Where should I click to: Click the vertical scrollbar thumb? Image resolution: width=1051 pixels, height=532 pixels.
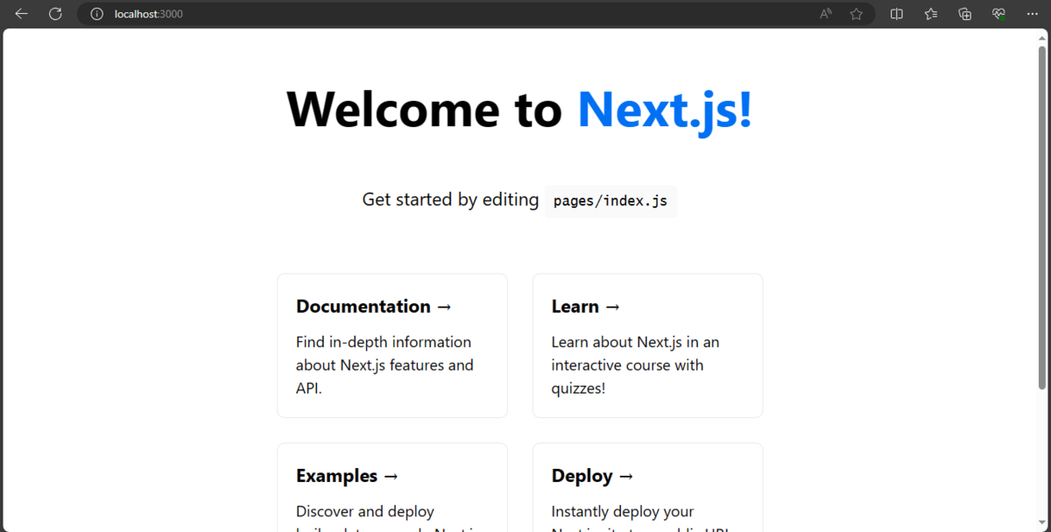coord(1042,217)
